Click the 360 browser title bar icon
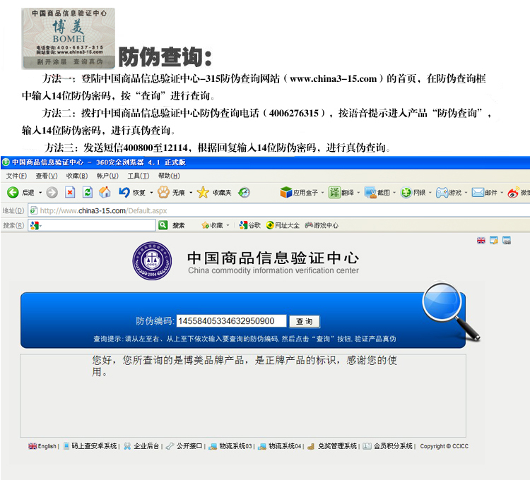This screenshot has height=480, width=530. 6,162
